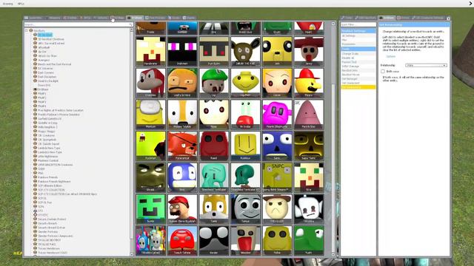Choose the Patrick Star thumbnail
The height and width of the screenshot is (266, 474).
click(x=308, y=115)
